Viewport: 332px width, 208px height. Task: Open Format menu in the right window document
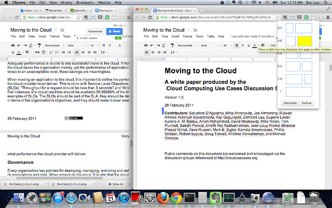point(188,36)
